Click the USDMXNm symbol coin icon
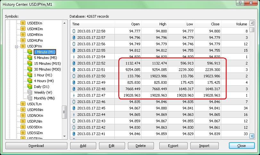The image size is (260, 155). coord(23,110)
